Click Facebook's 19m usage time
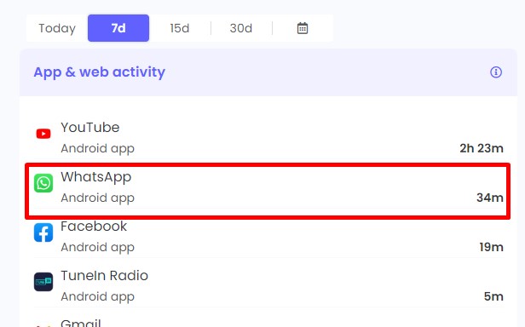The width and height of the screenshot is (525, 327). coord(491,247)
